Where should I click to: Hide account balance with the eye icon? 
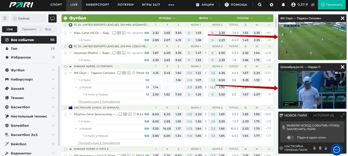313,5
